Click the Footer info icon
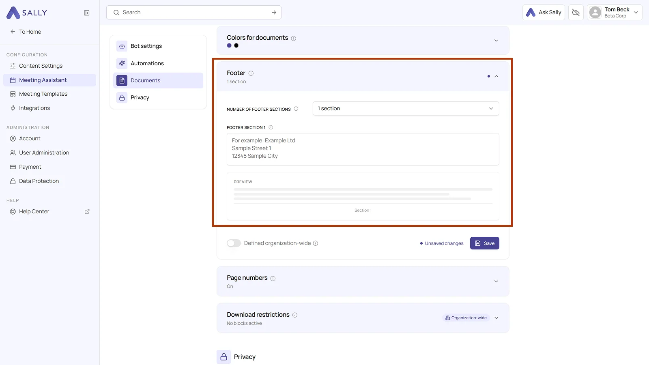The width and height of the screenshot is (649, 365). (x=251, y=73)
